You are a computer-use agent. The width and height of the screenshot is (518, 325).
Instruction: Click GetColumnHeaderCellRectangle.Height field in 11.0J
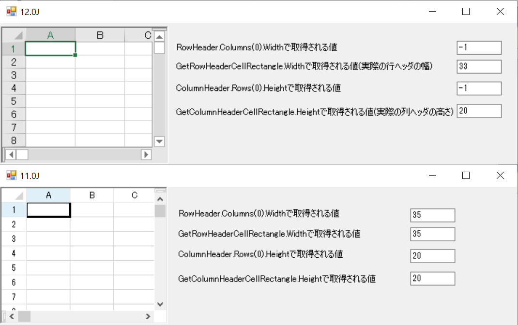pos(433,279)
